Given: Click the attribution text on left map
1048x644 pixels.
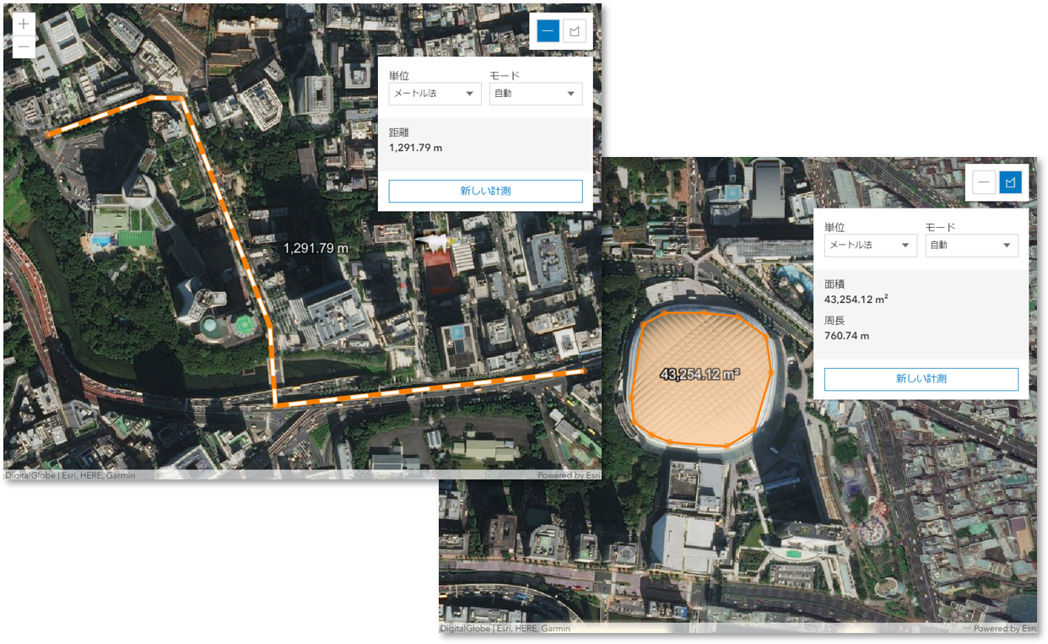Looking at the screenshot, I should [x=70, y=475].
